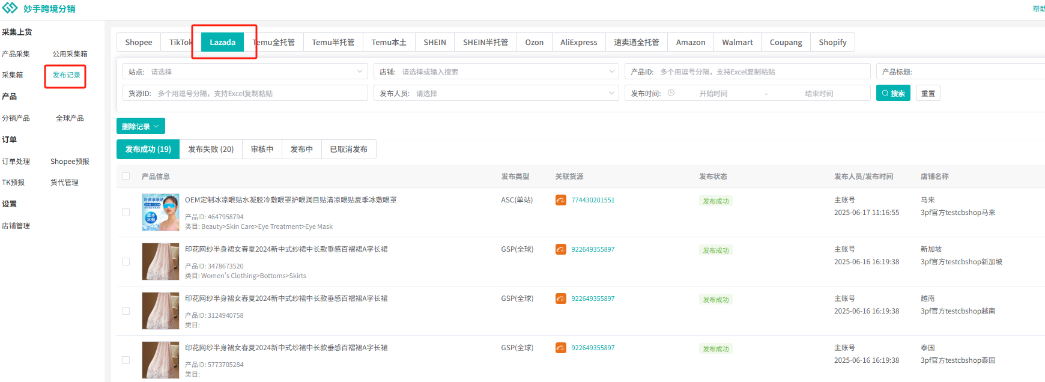Open source link 922649355897 in the 越南 row

click(x=593, y=299)
